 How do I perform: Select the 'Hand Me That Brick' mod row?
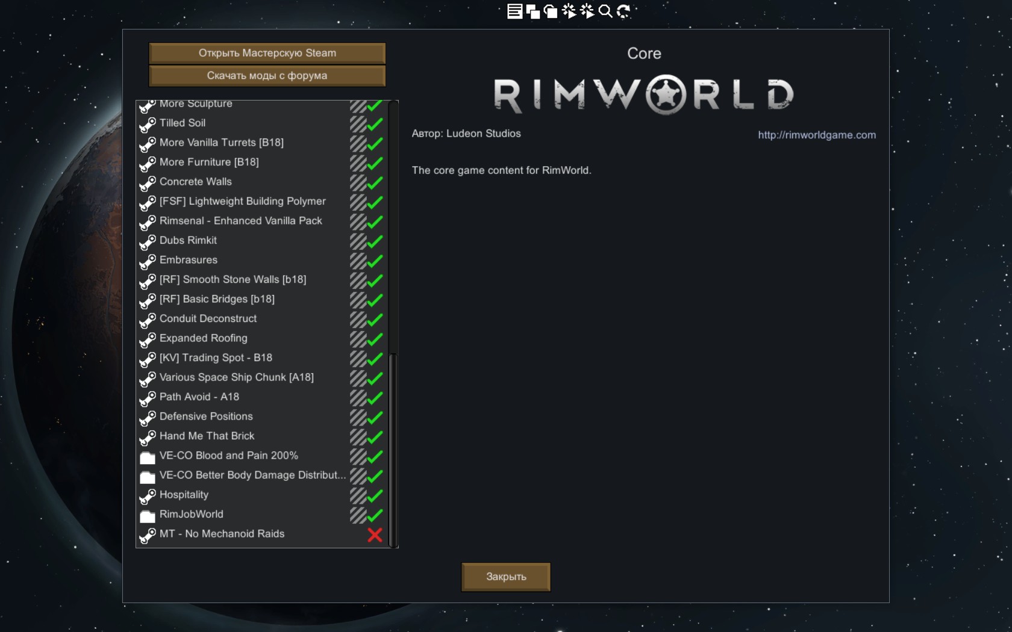(x=262, y=436)
